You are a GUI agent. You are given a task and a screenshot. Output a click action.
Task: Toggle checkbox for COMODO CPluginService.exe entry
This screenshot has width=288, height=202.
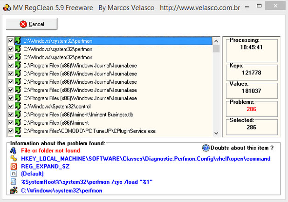(11, 131)
